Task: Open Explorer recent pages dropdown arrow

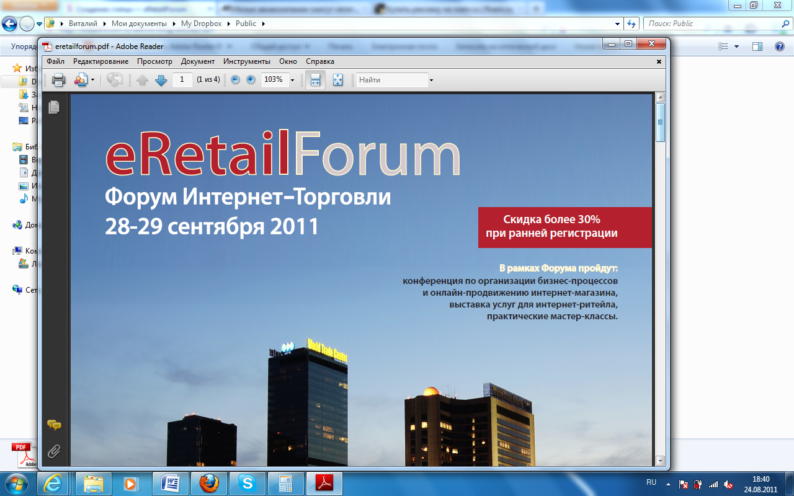Action: click(40, 24)
